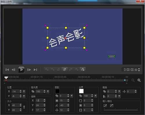145x115 pixels.
Task: Click the remove keyframe icon
Action: coord(53,69)
